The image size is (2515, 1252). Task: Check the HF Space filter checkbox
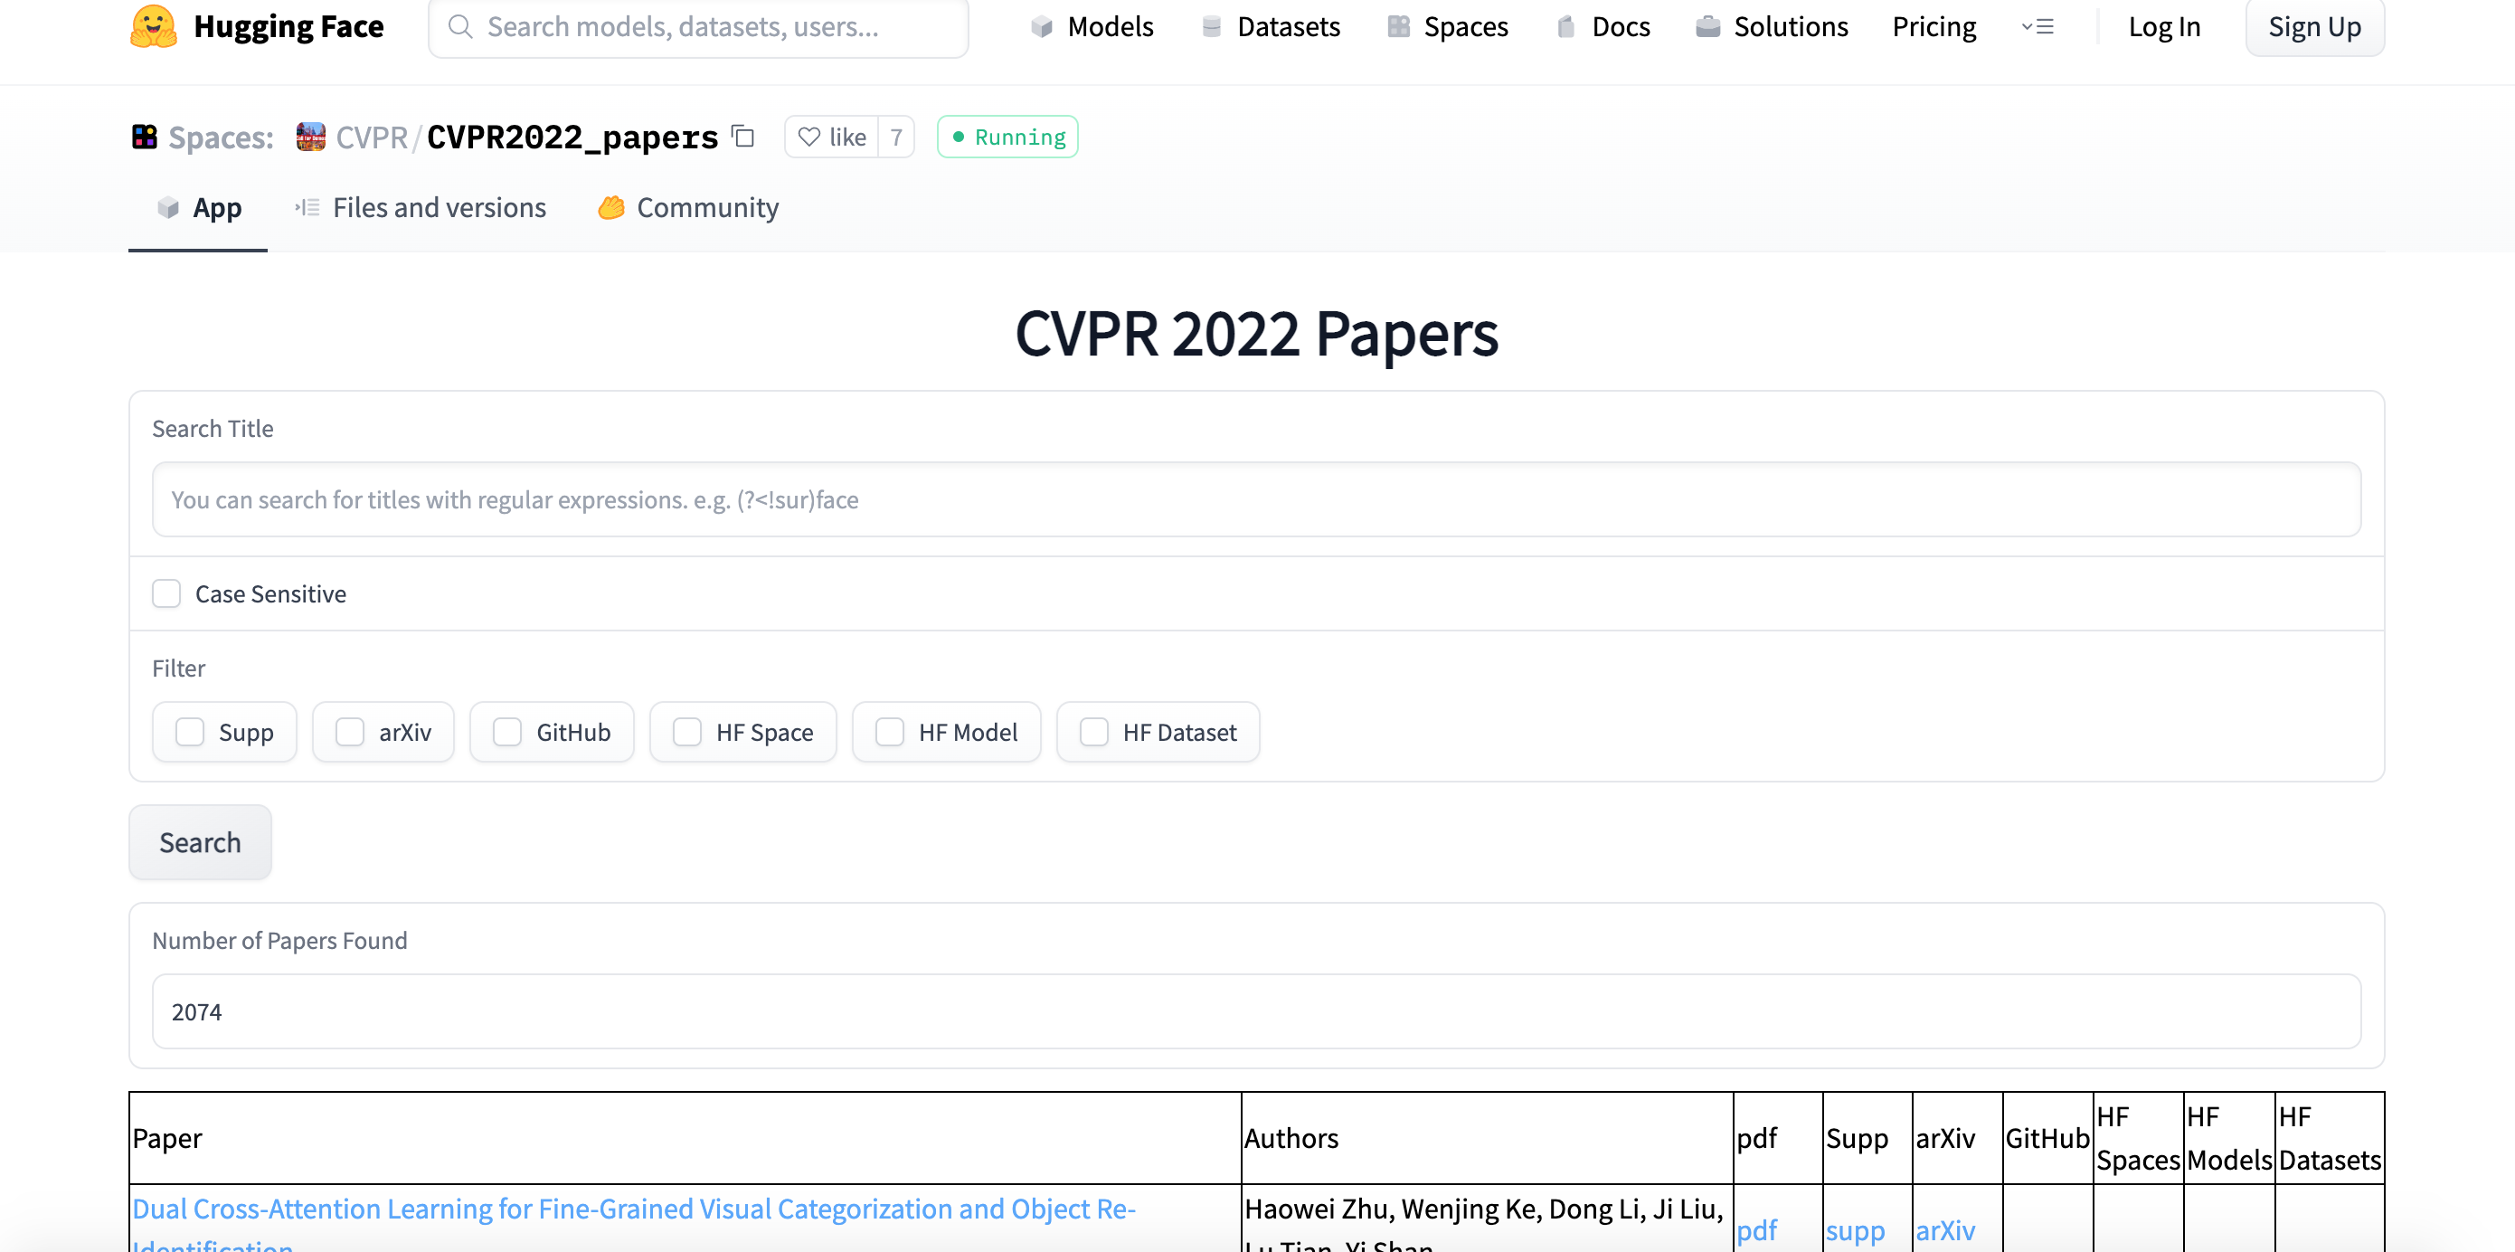(x=687, y=732)
